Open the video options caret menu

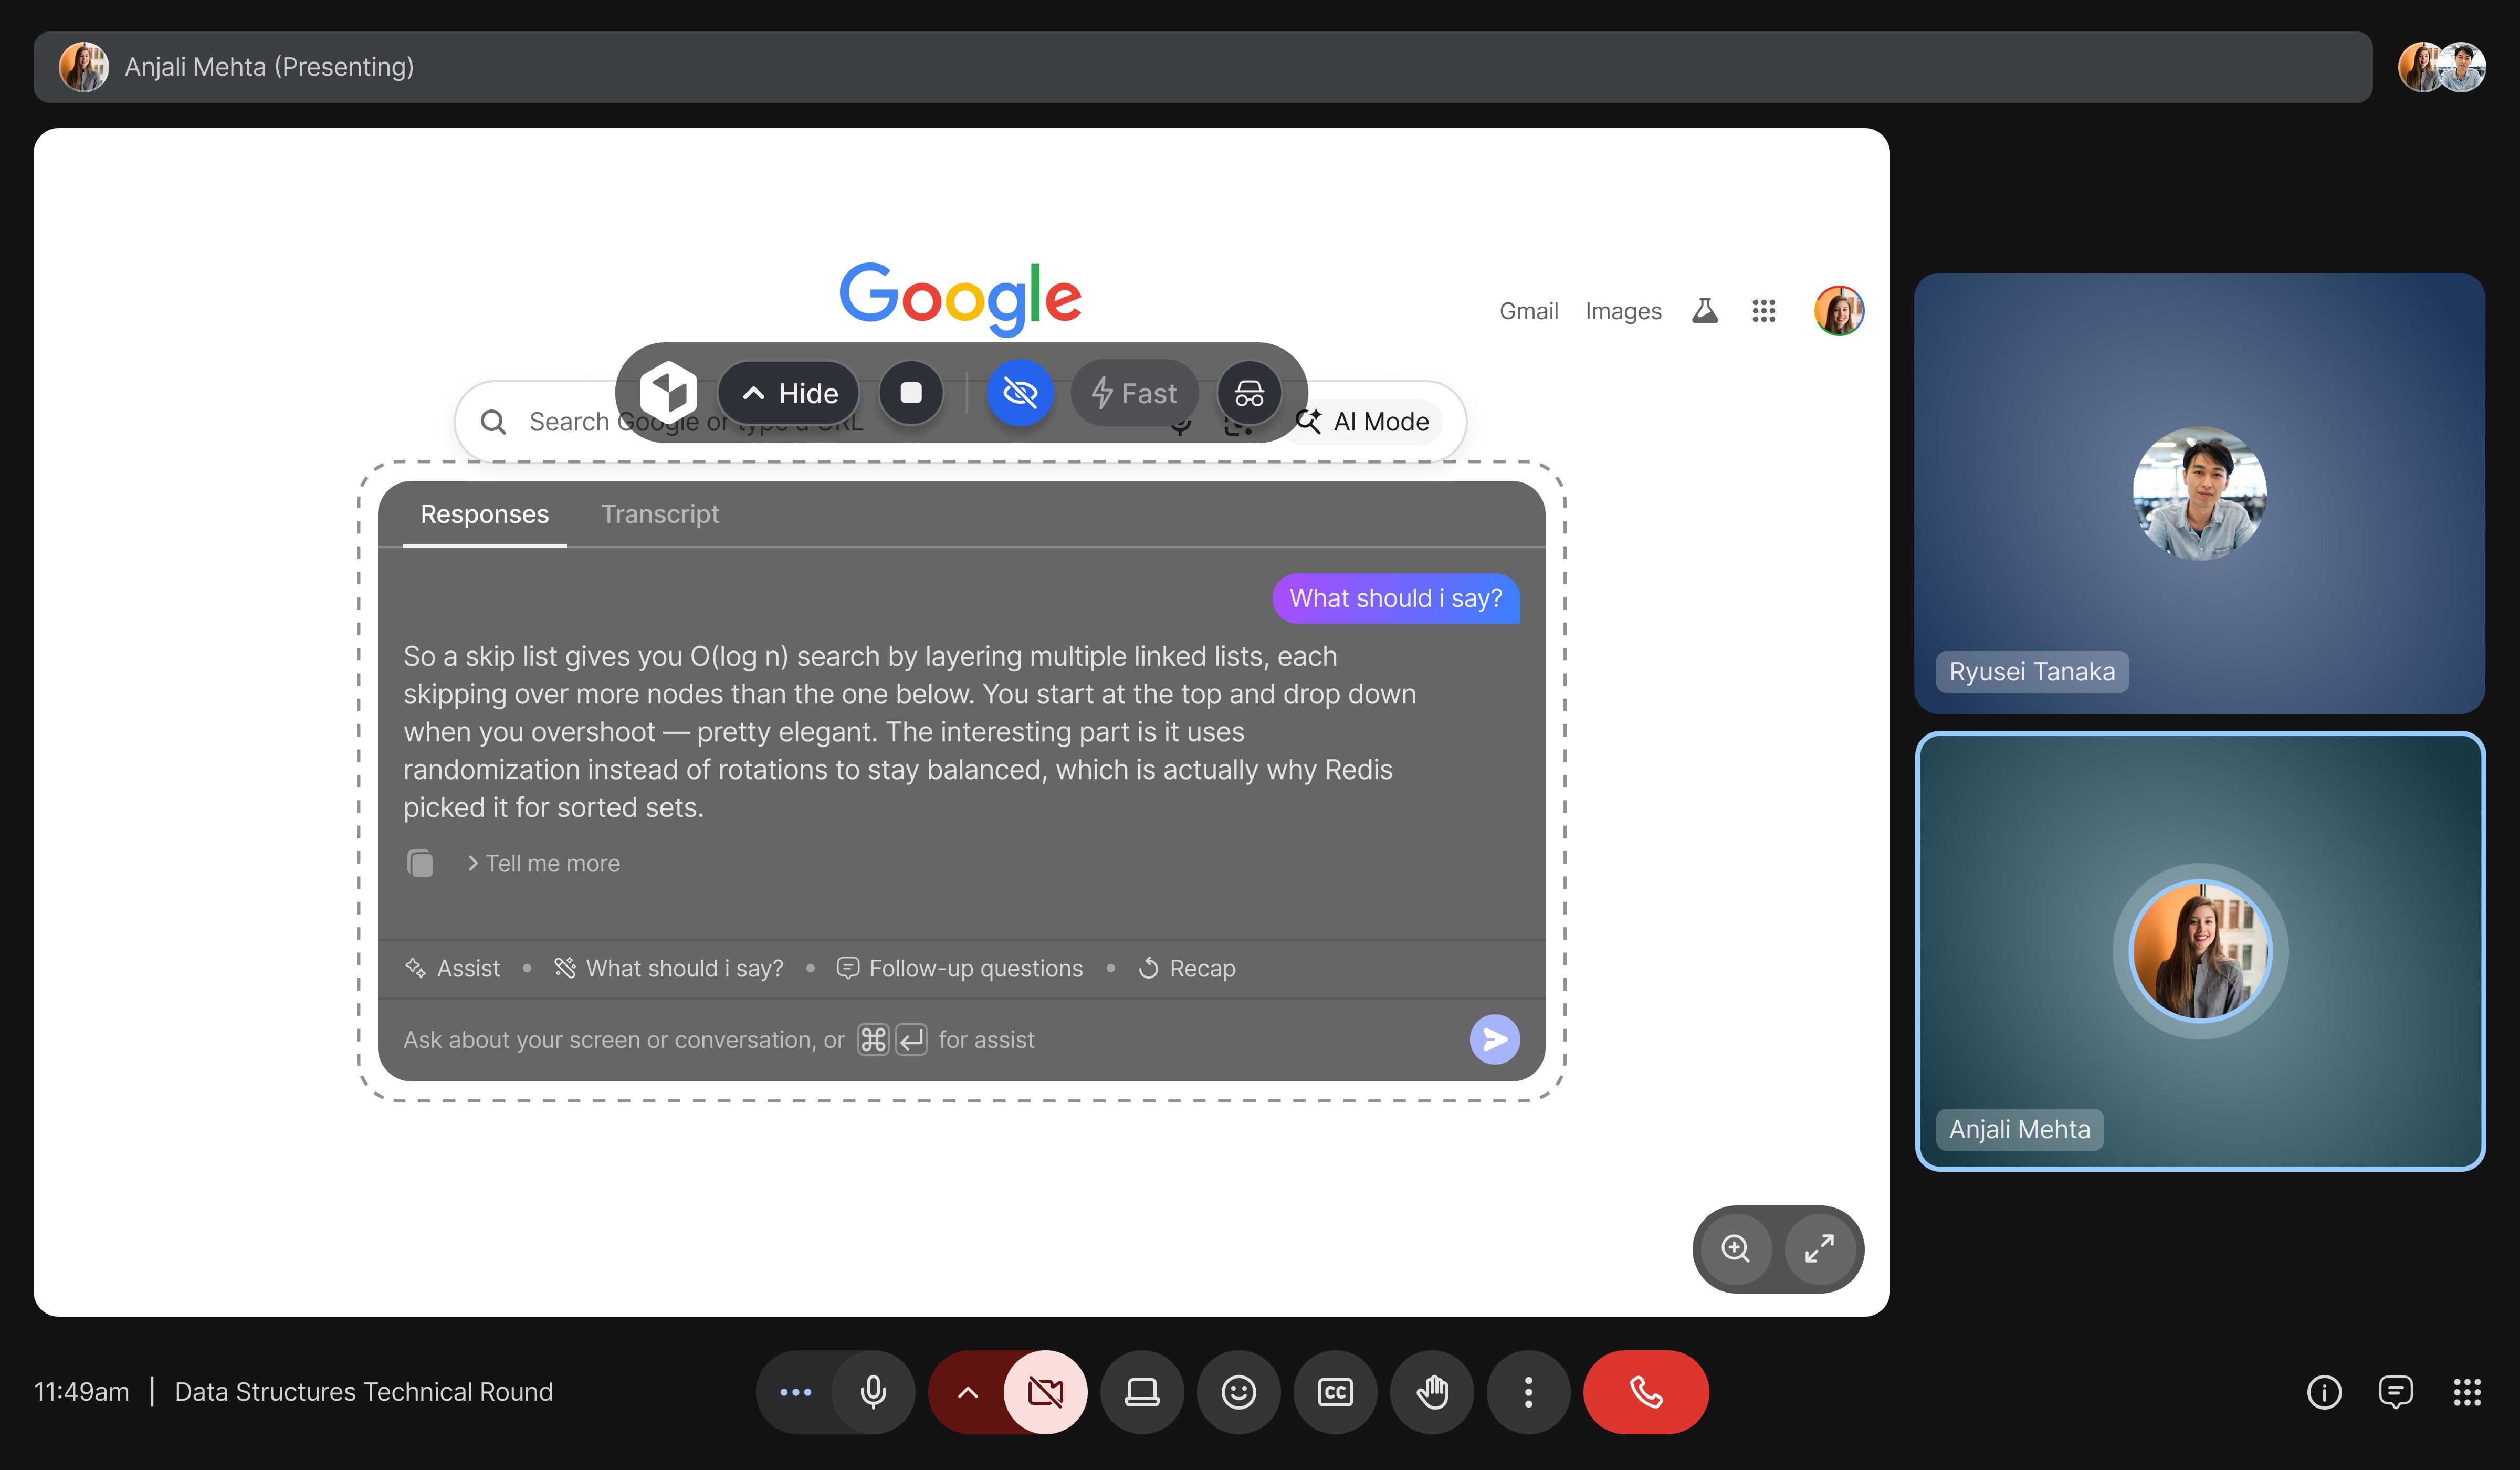click(967, 1391)
